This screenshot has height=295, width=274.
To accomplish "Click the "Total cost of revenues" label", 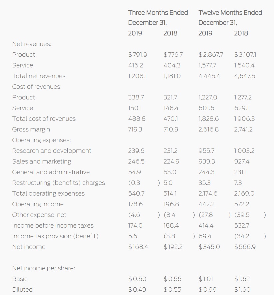I will pyautogui.click(x=44, y=118).
